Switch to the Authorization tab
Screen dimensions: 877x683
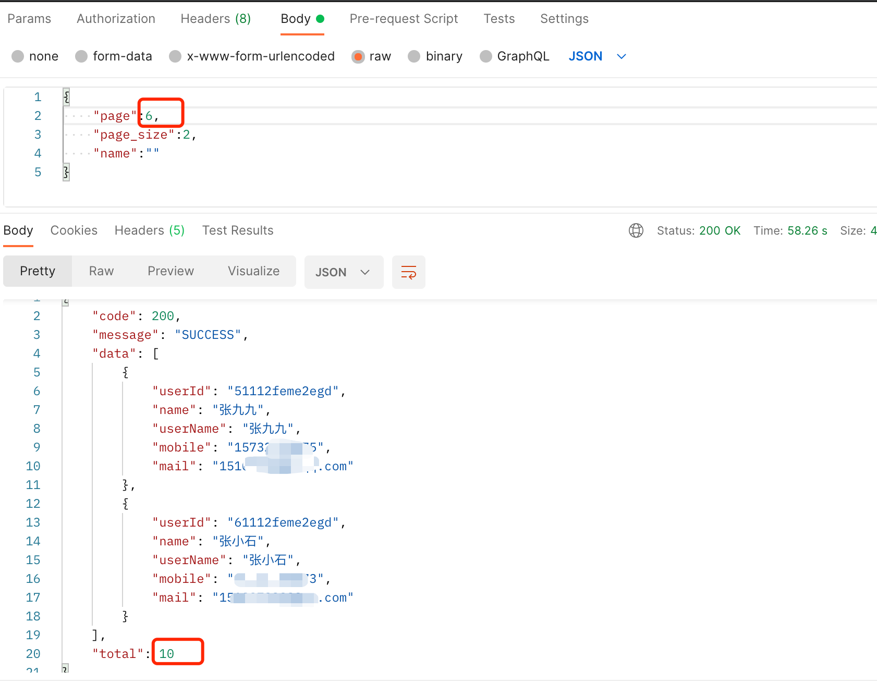tap(116, 19)
